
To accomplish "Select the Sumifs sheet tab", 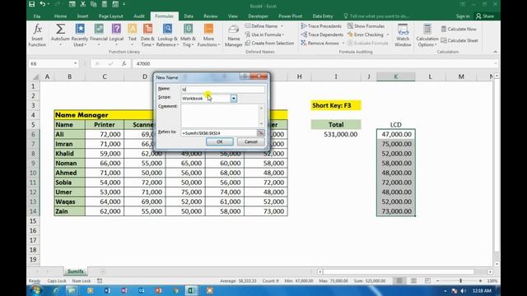I will pyautogui.click(x=75, y=271).
